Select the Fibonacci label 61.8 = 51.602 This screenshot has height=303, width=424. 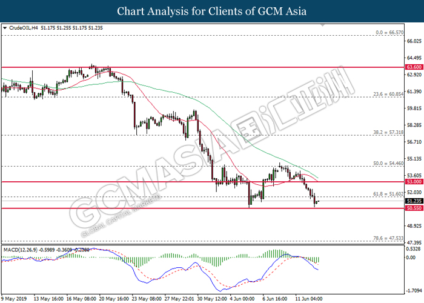point(388,194)
